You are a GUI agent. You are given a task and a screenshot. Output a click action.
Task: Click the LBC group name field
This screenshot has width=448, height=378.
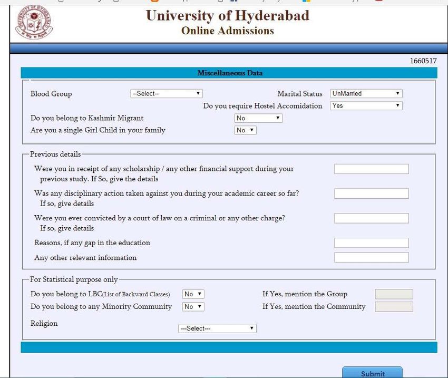tap(394, 294)
